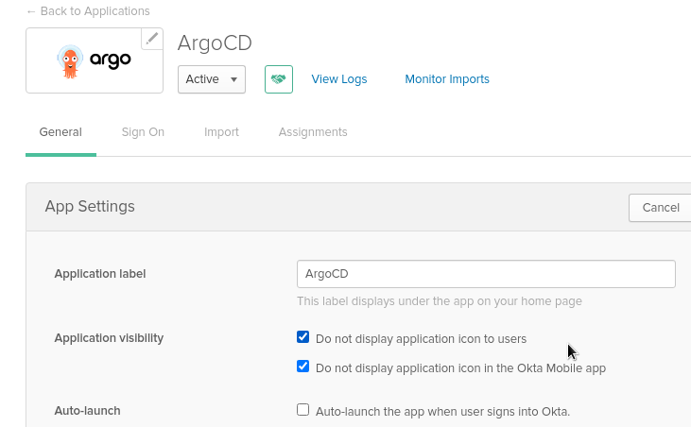
Task: Click the pencil edit logo icon
Action: pos(152,39)
